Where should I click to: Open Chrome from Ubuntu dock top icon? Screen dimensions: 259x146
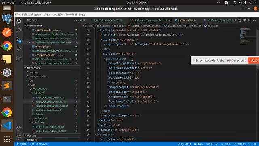(x=7, y=46)
